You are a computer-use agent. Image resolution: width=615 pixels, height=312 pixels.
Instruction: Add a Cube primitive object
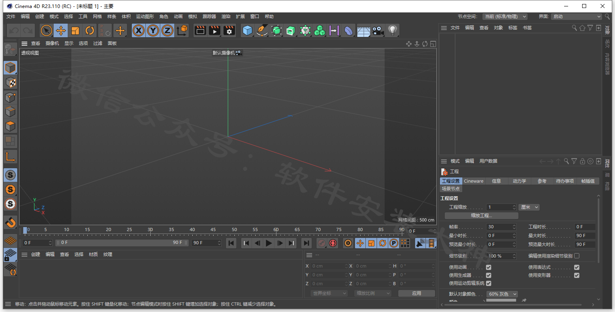248,30
